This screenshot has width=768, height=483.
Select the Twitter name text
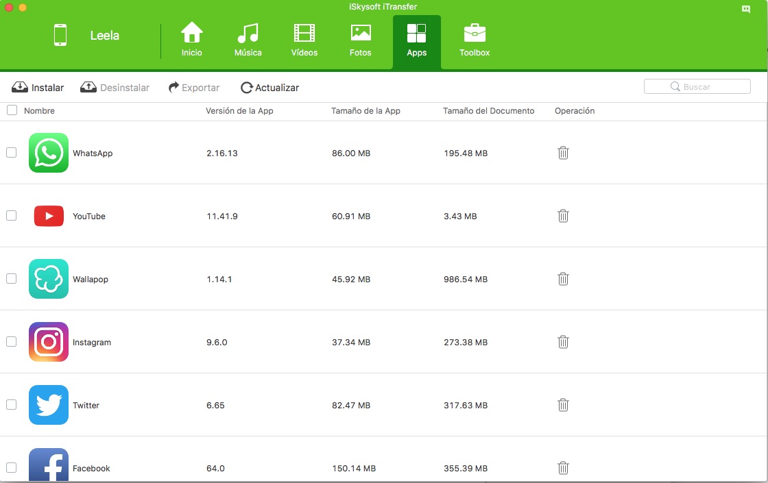click(86, 405)
